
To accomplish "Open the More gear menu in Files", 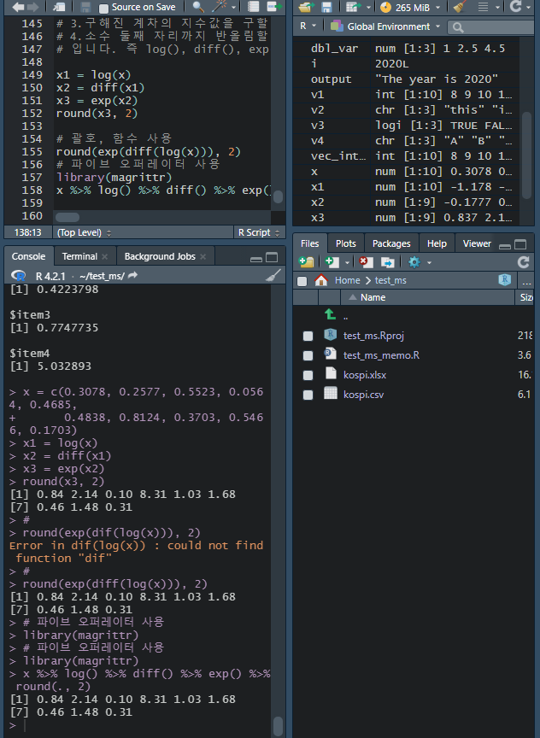I will [414, 262].
